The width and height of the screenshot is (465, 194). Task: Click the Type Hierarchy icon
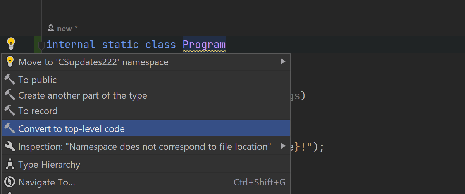click(10, 165)
